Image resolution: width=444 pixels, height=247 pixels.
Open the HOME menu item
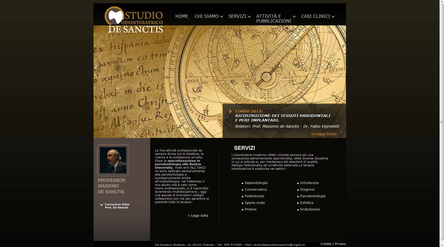point(182,16)
